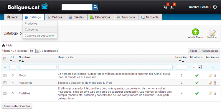Viewport: 221px width, 110px height.
Task: Delete the Accesorios category trash icon
Action: point(215,83)
